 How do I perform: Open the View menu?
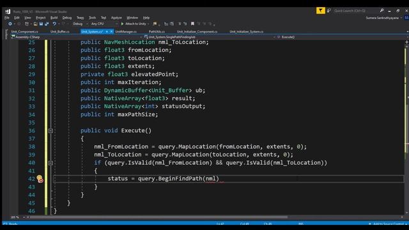point(27,18)
